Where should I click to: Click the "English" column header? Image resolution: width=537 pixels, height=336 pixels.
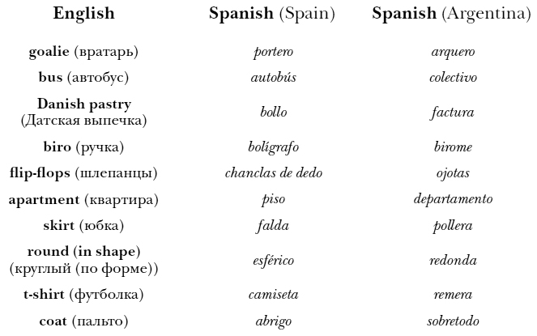tap(83, 14)
